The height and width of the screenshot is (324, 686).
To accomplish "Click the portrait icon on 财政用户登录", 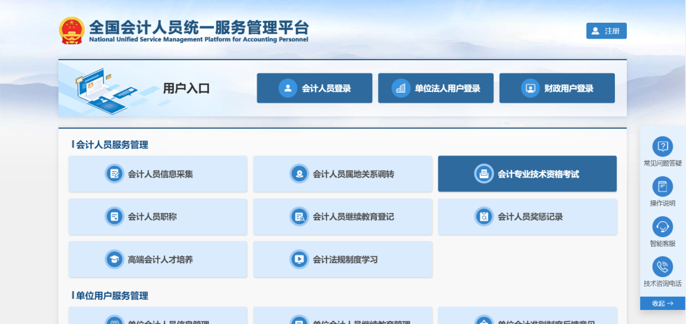I will [x=530, y=88].
